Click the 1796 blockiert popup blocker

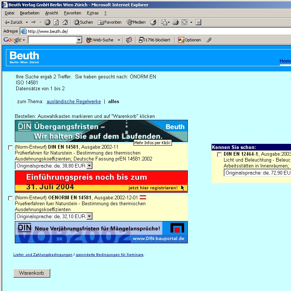[155, 40]
